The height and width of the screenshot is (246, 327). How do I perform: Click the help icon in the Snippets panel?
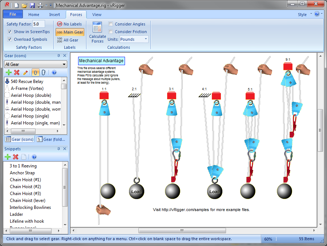pos(33,157)
